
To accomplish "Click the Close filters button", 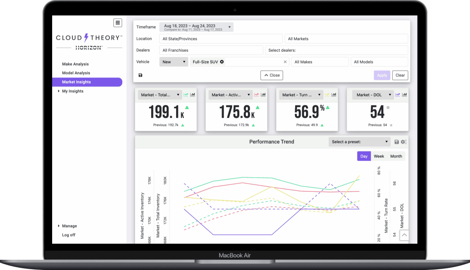I will pos(272,75).
